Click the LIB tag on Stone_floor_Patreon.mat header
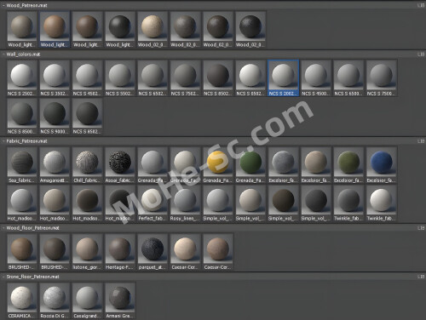The height and width of the screenshot is (320, 426). (421, 277)
